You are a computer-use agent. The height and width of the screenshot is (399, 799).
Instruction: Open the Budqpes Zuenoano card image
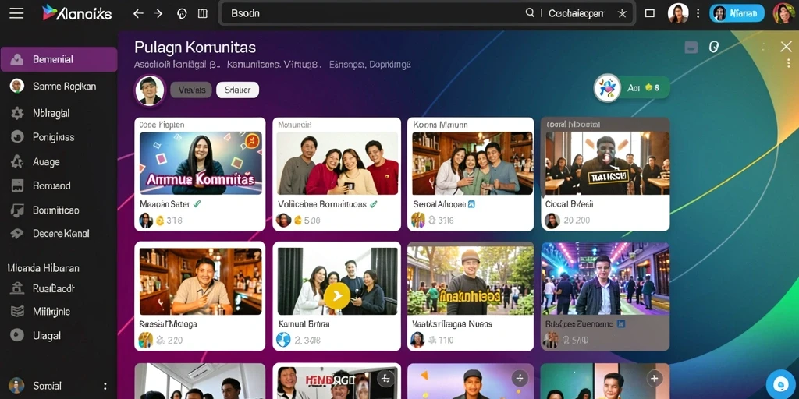605,279
